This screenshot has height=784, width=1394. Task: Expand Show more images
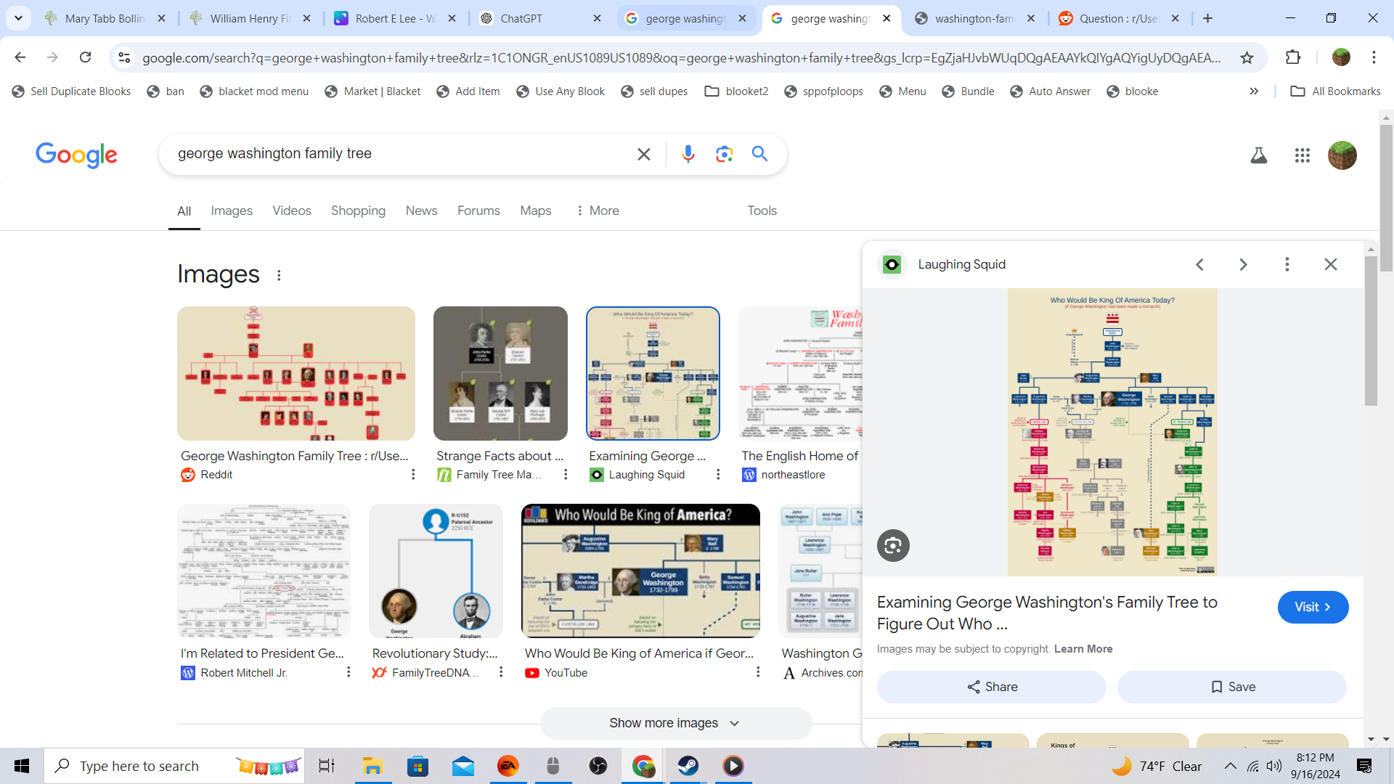click(675, 723)
